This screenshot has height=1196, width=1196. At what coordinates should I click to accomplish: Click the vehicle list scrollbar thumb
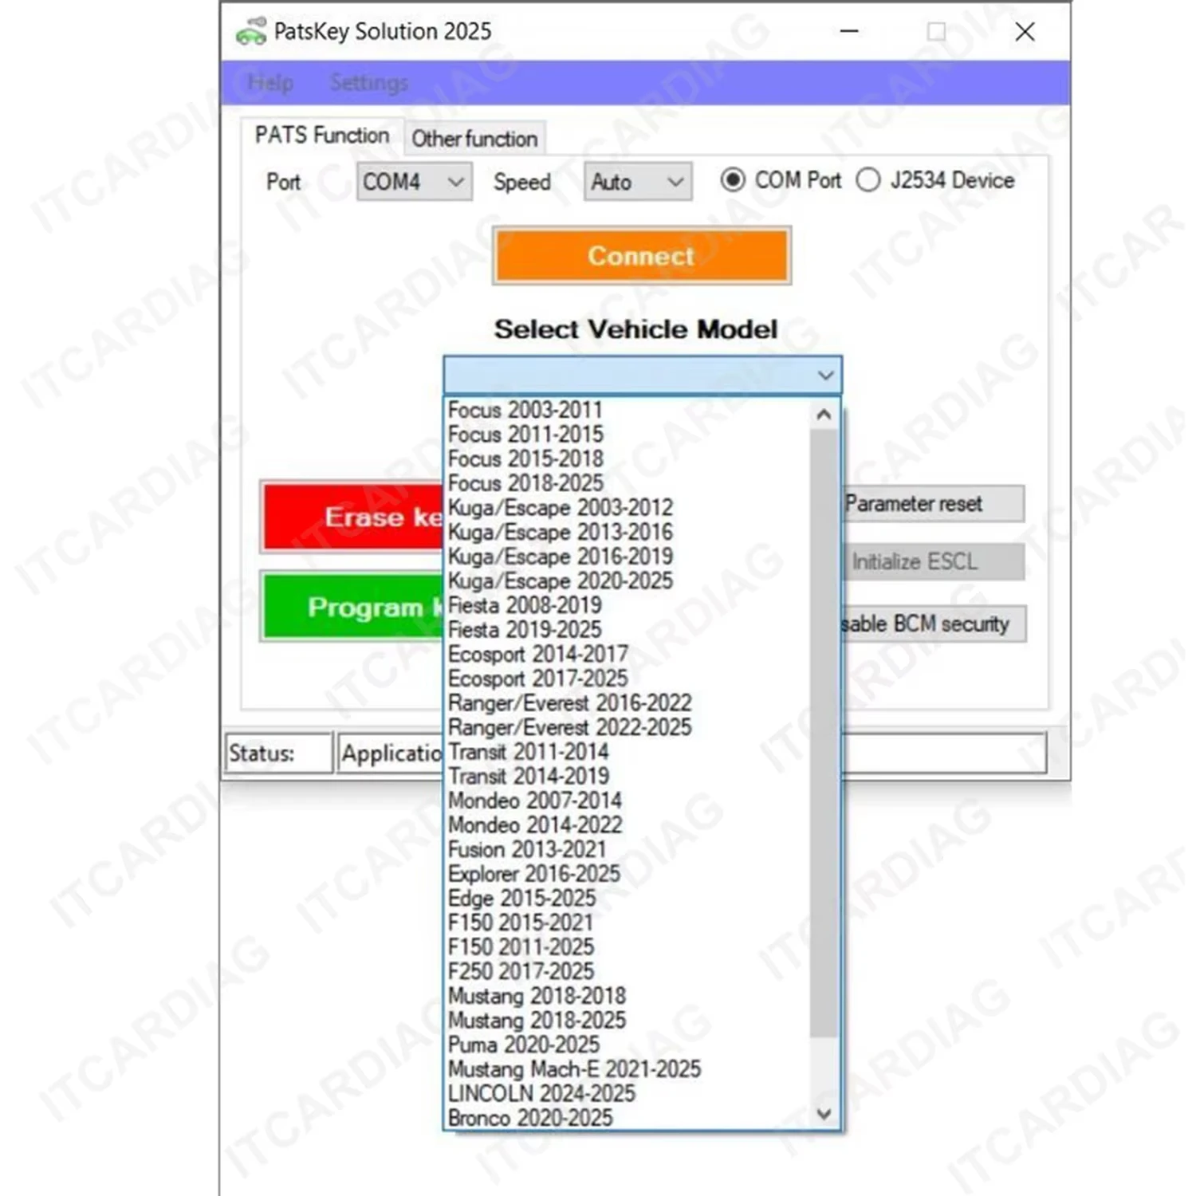(x=824, y=734)
